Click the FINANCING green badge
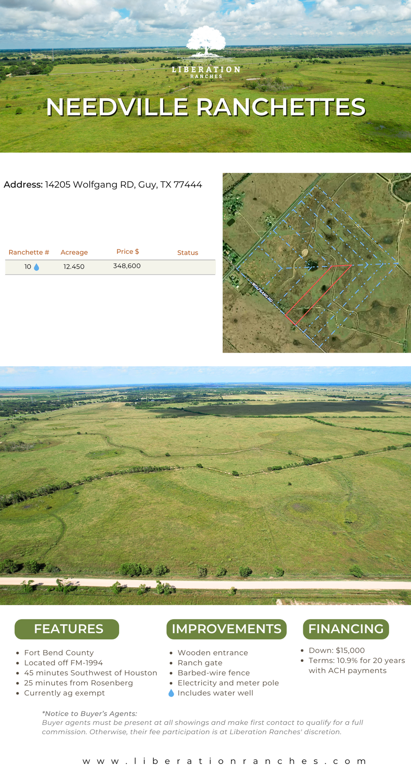This screenshot has width=411, height=774. pos(346,629)
